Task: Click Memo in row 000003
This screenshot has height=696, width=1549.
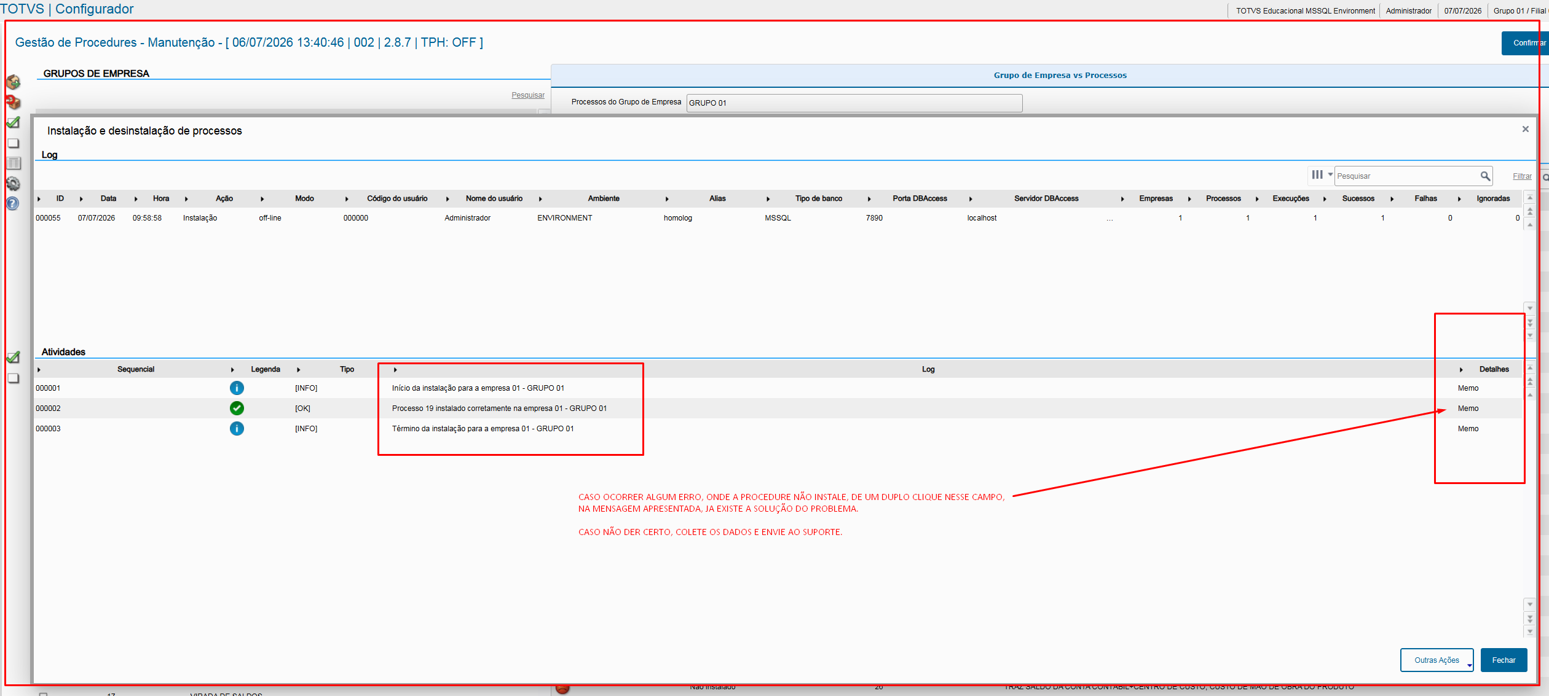Action: tap(1468, 429)
